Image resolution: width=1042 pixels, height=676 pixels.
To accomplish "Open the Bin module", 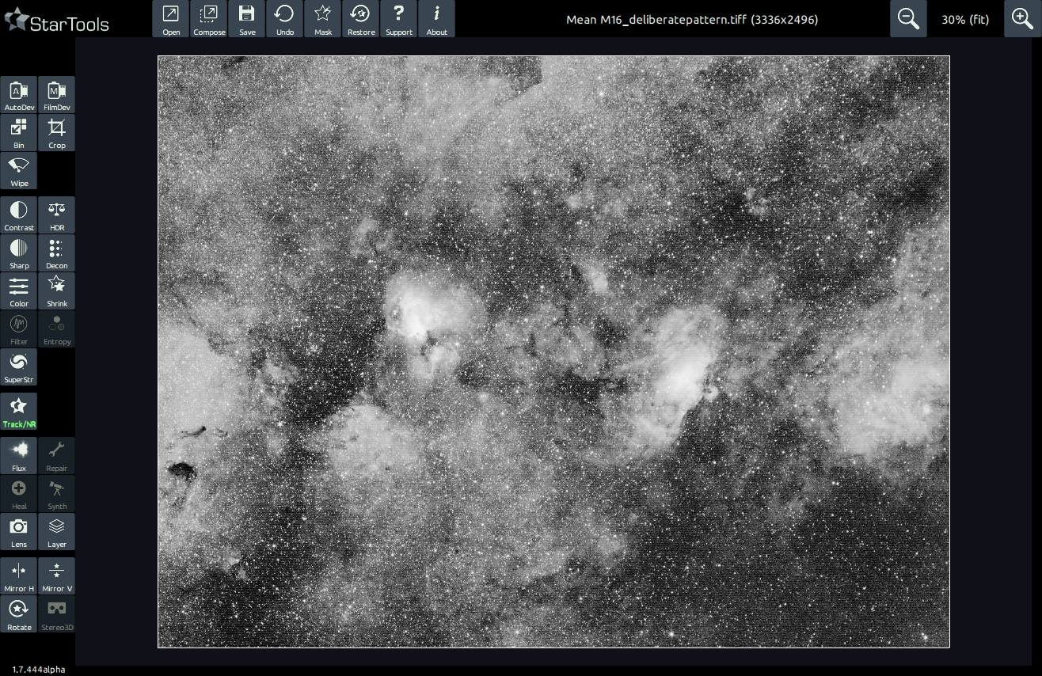I will click(19, 133).
